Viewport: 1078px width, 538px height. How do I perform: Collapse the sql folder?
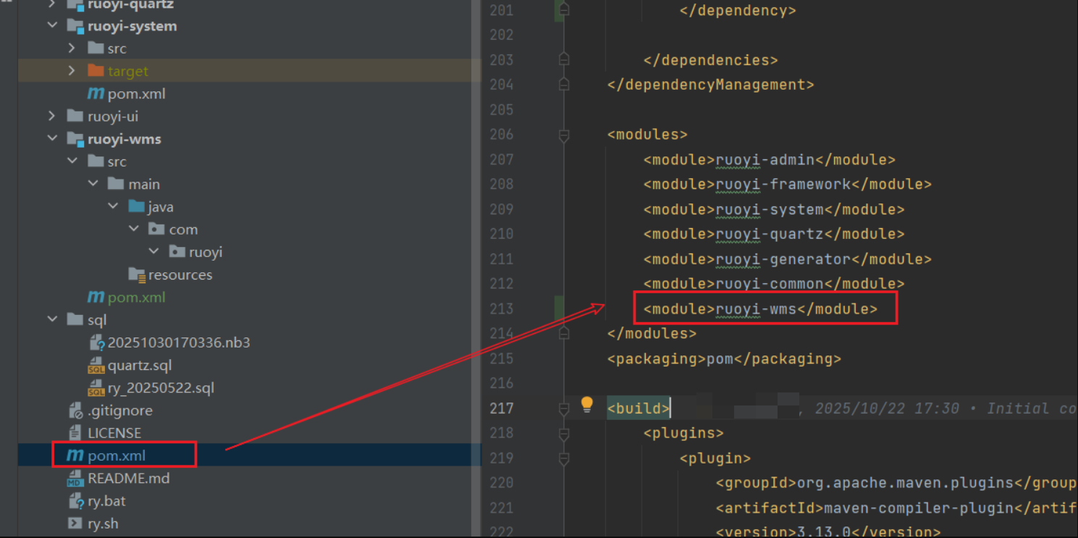pyautogui.click(x=52, y=319)
